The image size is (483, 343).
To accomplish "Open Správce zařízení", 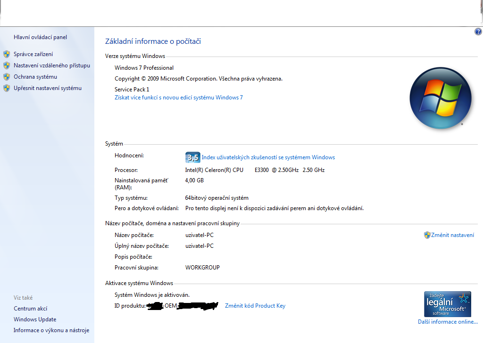I will pos(33,54).
